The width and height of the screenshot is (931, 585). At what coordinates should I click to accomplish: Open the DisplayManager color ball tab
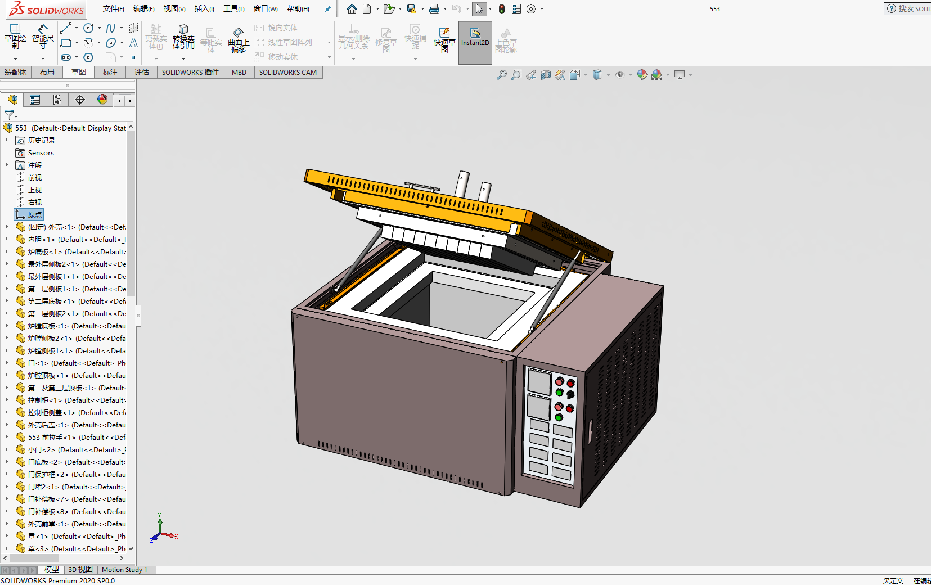coord(102,100)
